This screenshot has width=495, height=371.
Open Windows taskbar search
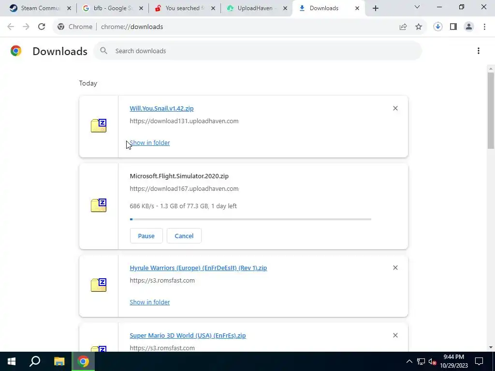(x=35, y=361)
